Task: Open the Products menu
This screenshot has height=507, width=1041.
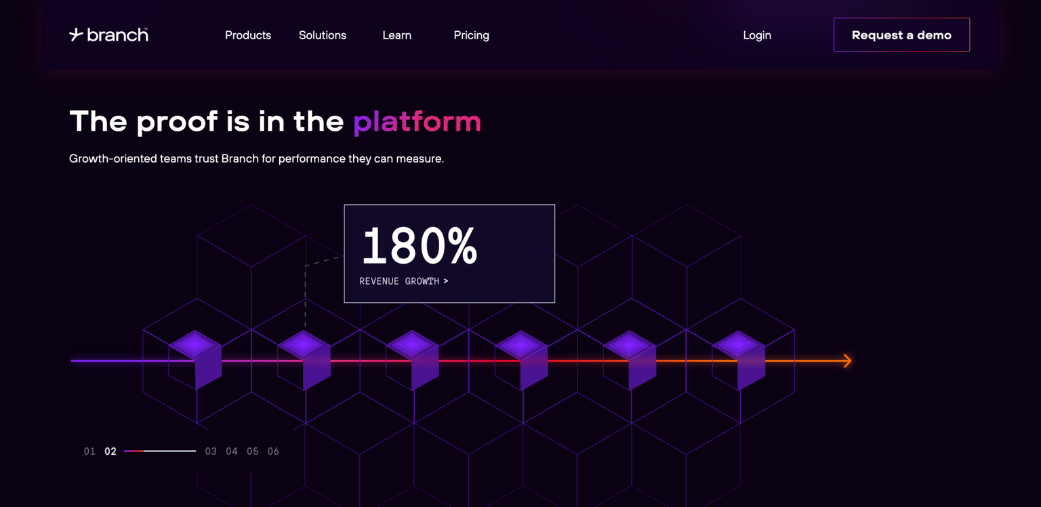Action: pos(248,35)
